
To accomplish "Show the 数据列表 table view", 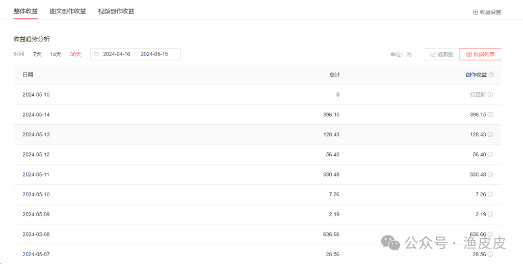I will tap(480, 54).
